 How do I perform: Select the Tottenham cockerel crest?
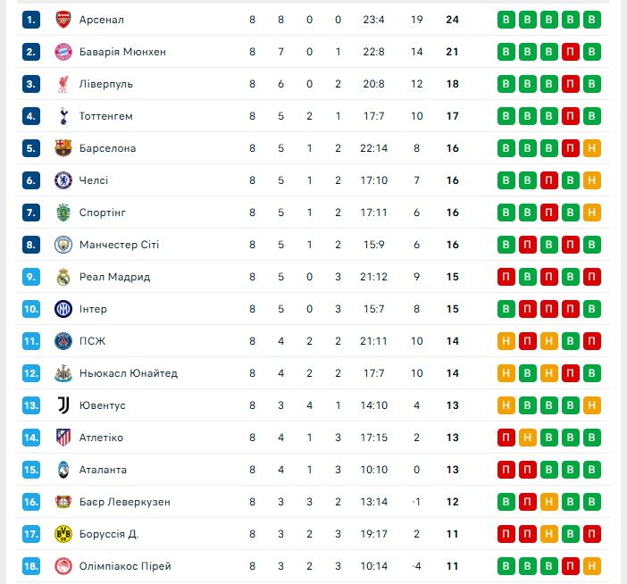click(63, 116)
